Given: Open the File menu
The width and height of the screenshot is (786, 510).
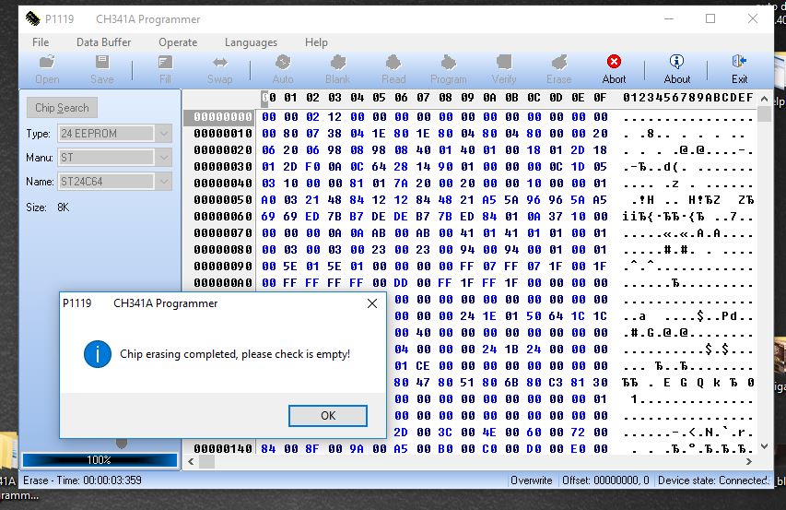Looking at the screenshot, I should [x=41, y=42].
